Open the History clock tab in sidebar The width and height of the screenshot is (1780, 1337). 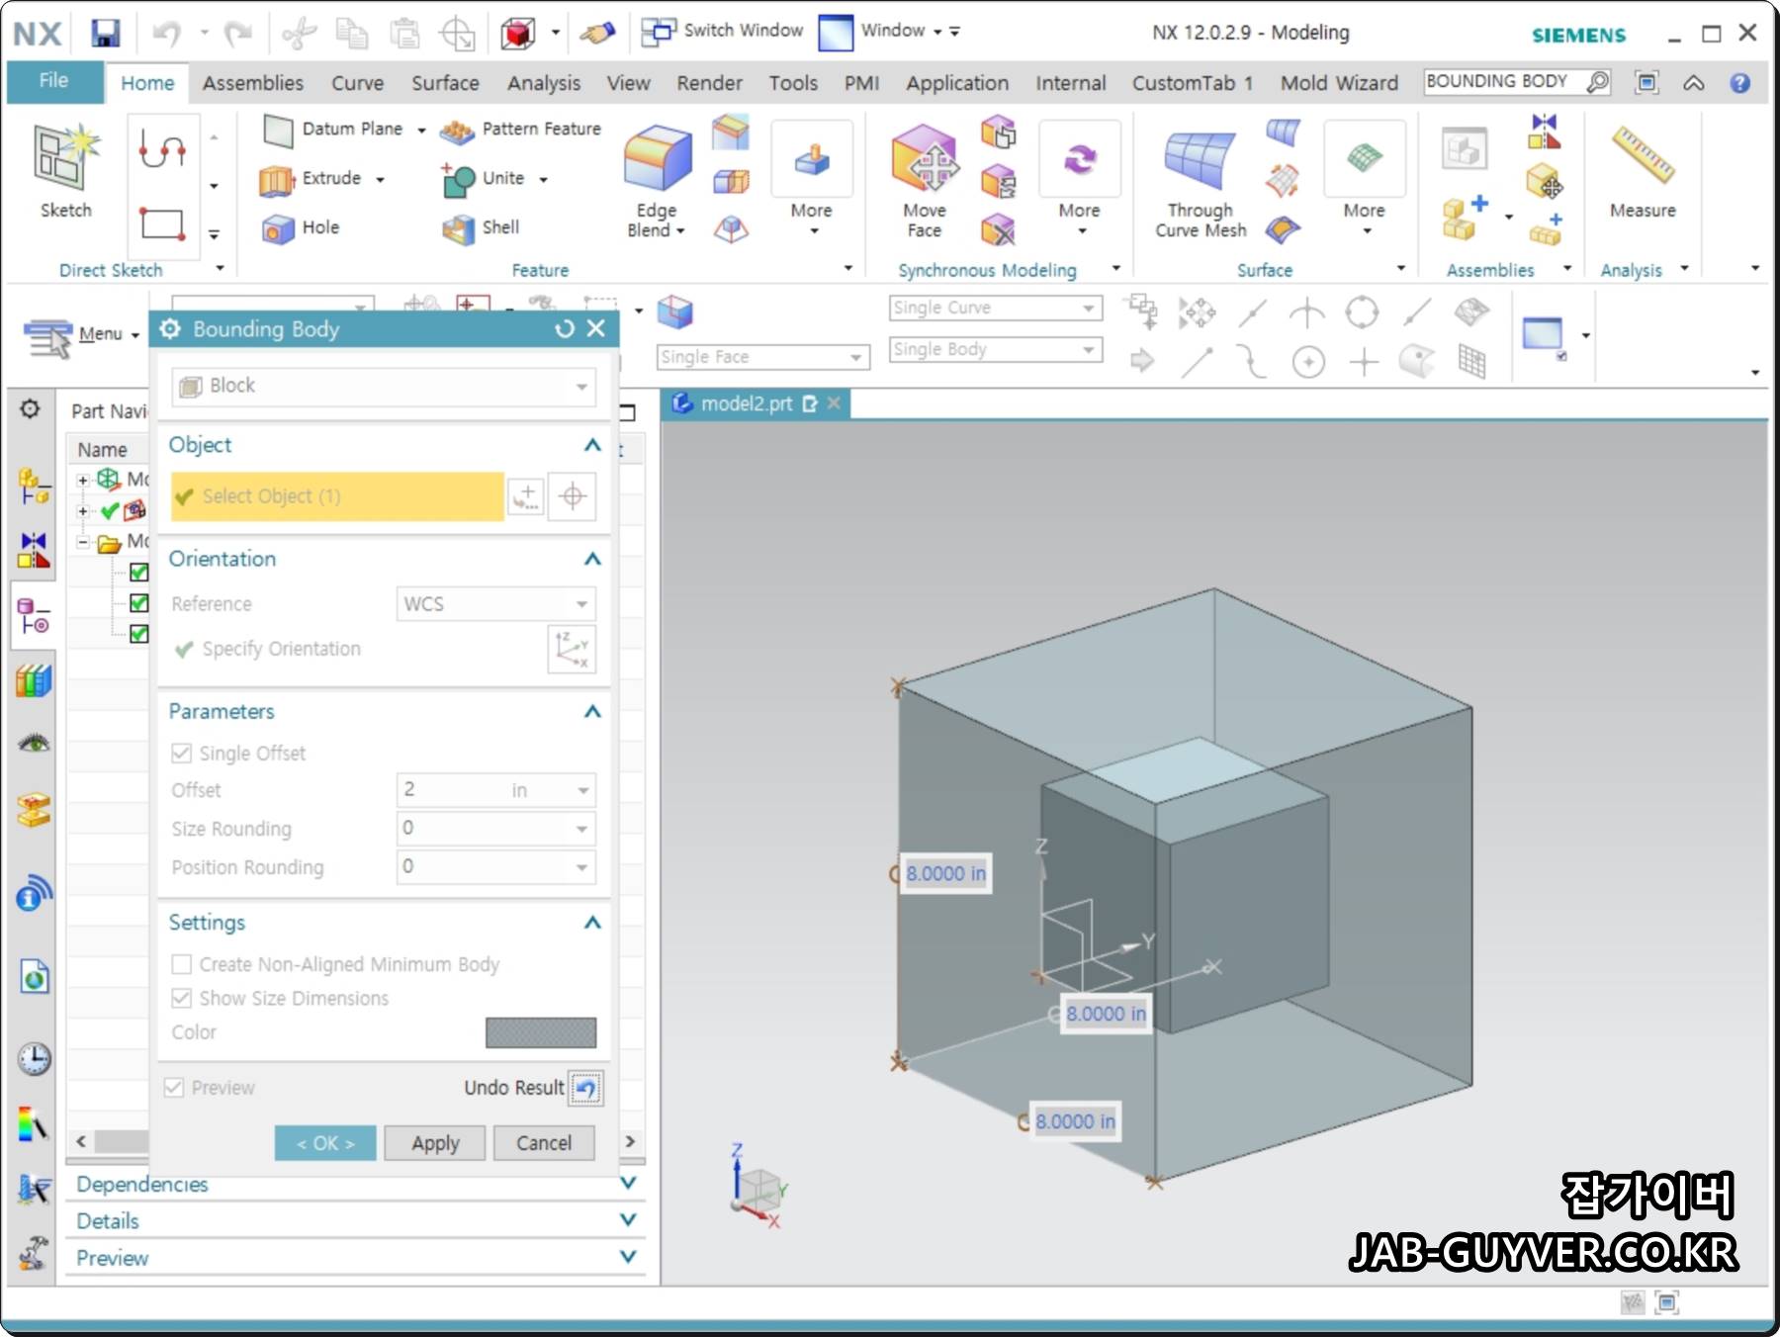[34, 1059]
